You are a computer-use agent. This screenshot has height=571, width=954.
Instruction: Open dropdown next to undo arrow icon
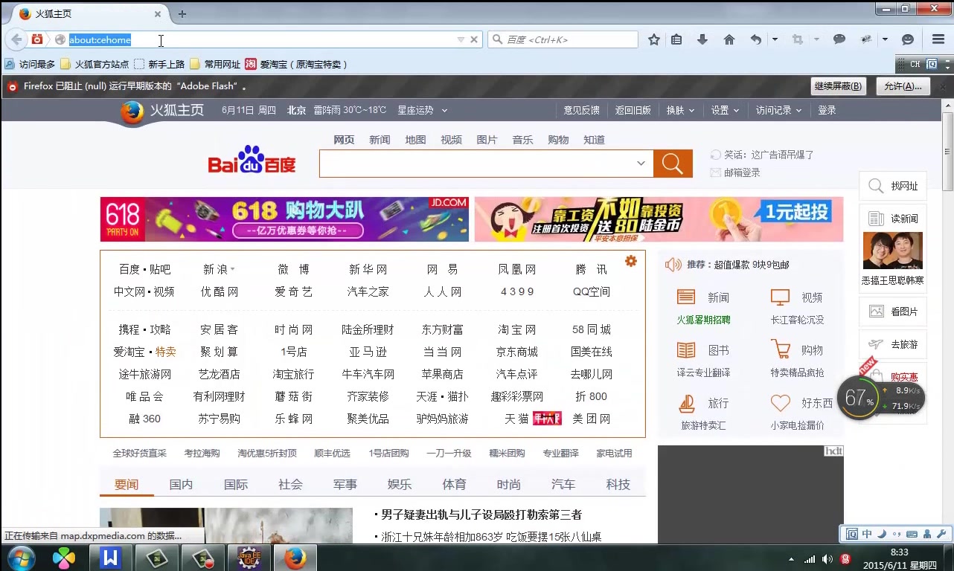(x=775, y=39)
